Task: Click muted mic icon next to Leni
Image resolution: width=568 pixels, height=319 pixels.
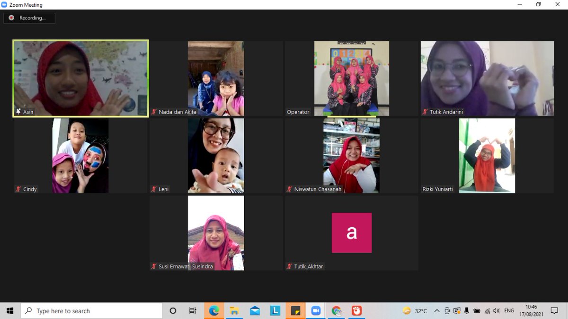Action: (154, 189)
